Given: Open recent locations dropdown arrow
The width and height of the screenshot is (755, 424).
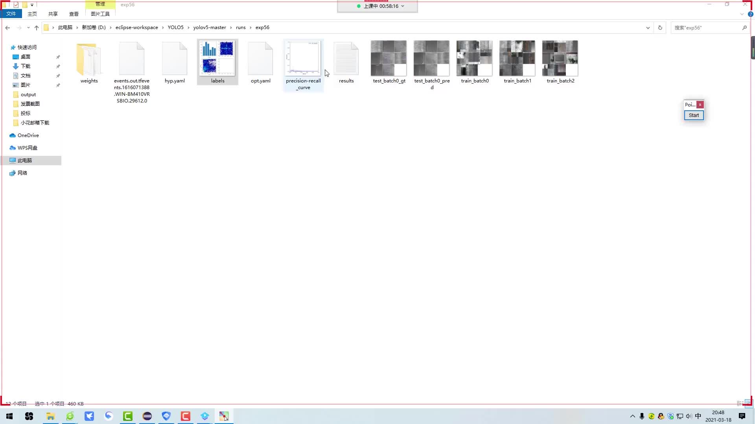Looking at the screenshot, I should pos(28,27).
